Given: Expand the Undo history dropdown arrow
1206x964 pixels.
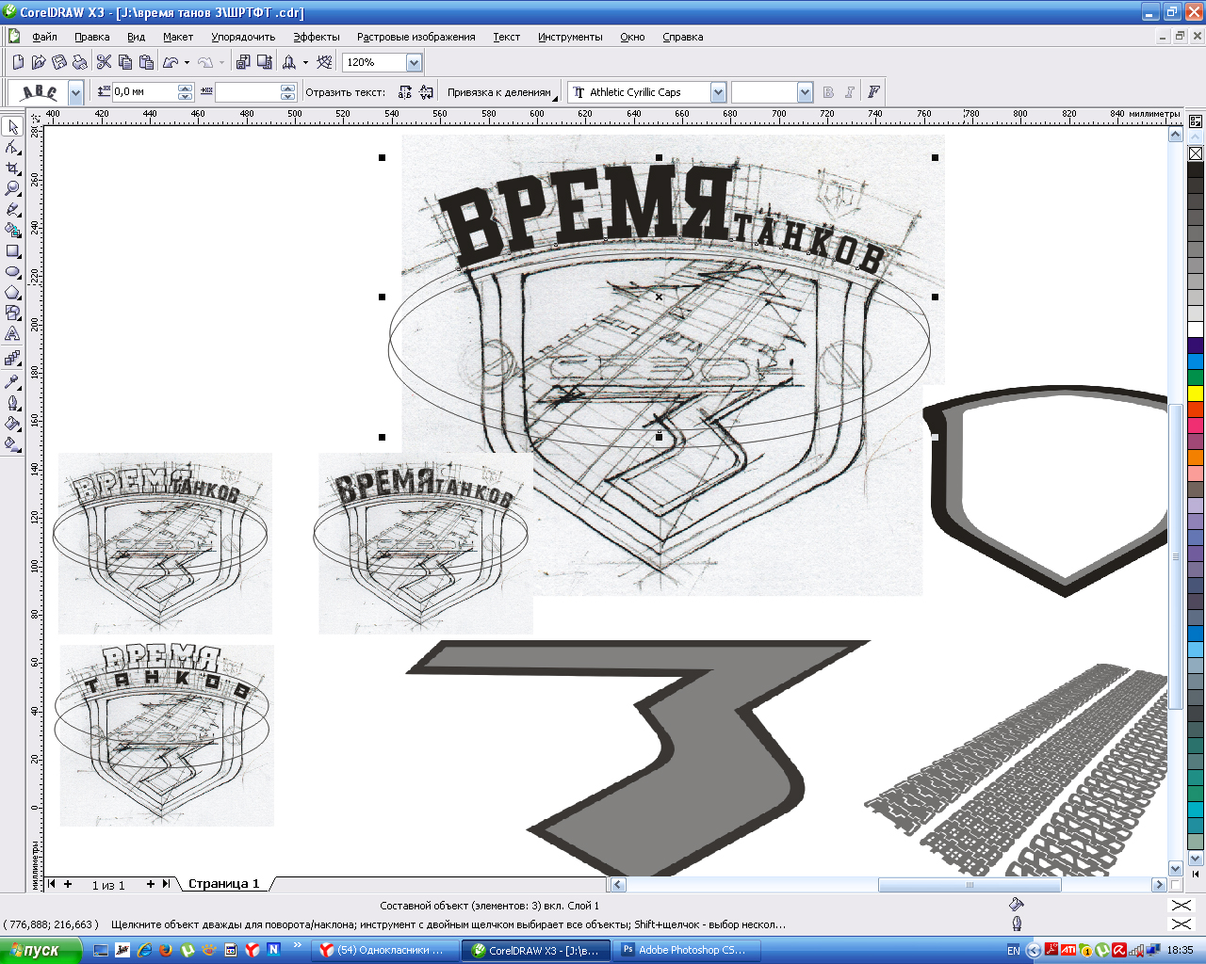Looking at the screenshot, I should [187, 62].
